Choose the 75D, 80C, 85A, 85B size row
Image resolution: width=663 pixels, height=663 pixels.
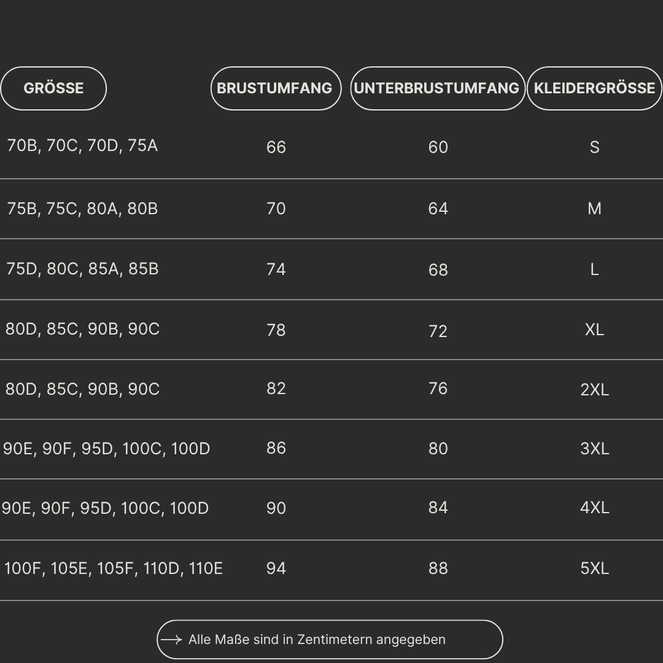331,269
